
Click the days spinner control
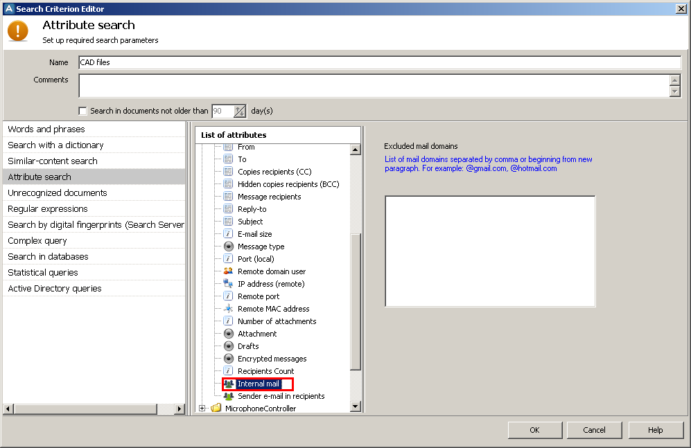pos(239,111)
